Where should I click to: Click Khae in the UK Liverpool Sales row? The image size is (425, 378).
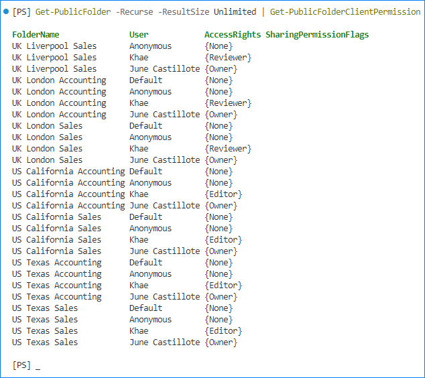[139, 58]
